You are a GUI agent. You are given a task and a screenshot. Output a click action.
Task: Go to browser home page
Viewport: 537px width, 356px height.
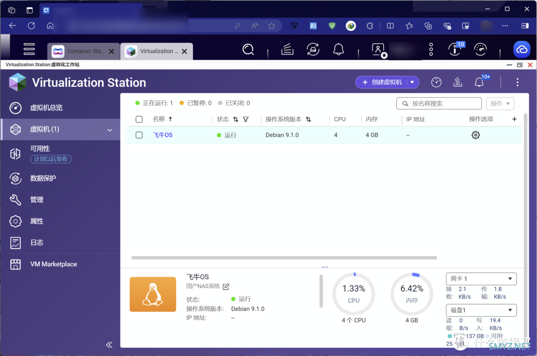coord(50,26)
